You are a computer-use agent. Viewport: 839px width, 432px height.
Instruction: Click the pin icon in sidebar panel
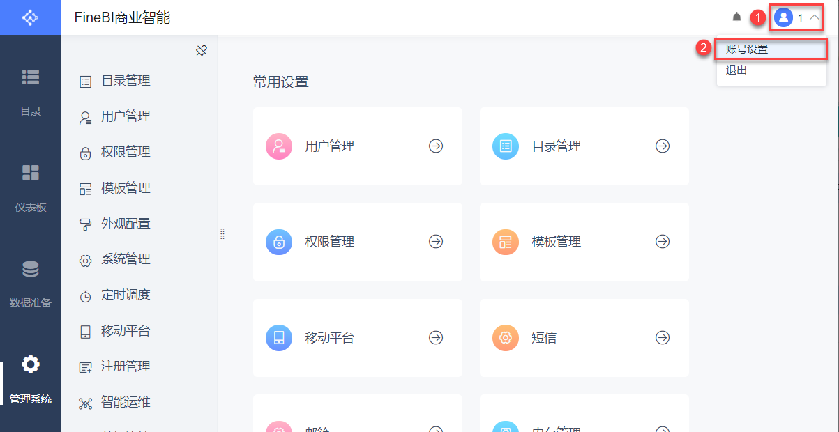(202, 50)
